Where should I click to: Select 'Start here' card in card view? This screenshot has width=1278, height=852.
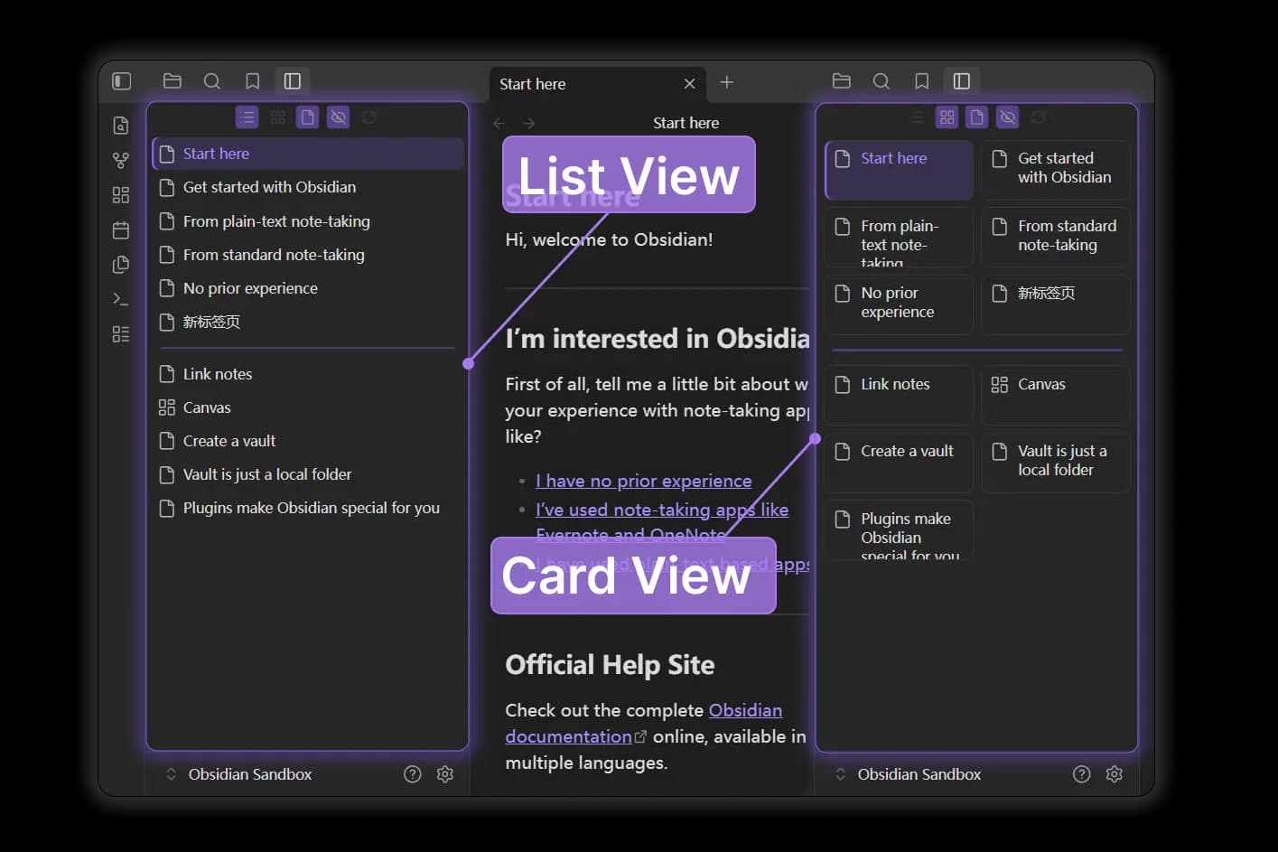pyautogui.click(x=899, y=170)
